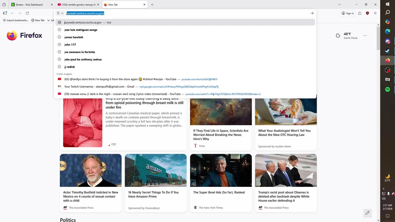The image size is (395, 222).
Task: Show hidden tray icons chevron
Action: 384,189
